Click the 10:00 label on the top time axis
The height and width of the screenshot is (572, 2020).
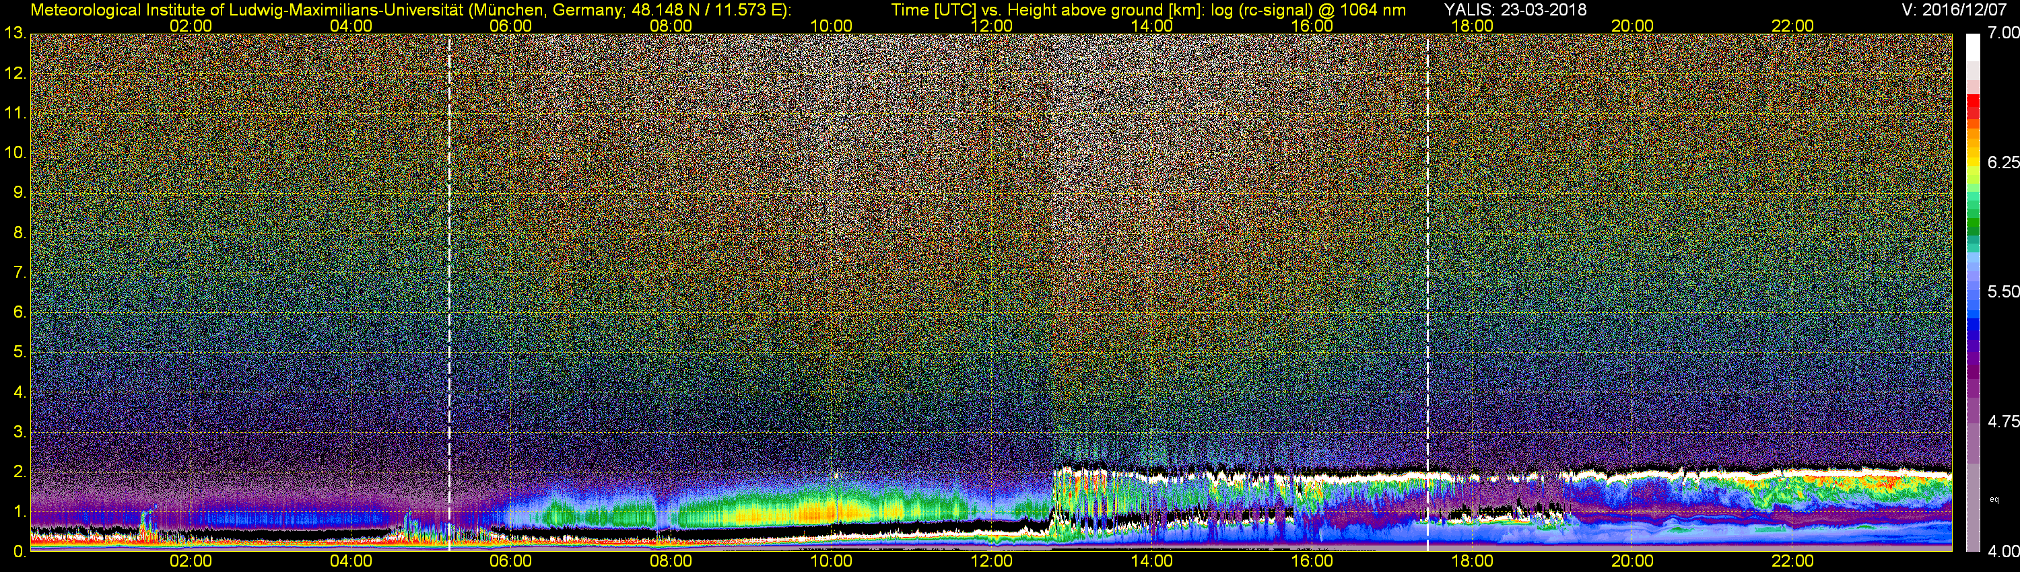click(x=831, y=26)
